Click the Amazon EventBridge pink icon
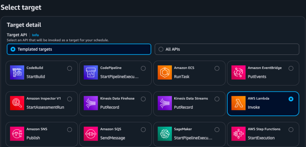 [238, 73]
